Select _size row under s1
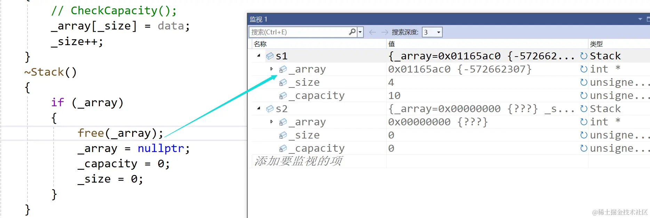This screenshot has height=218, width=650. [304, 82]
